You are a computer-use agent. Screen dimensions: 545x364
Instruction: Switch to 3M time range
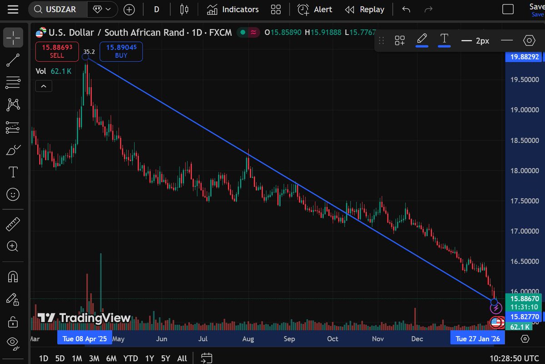click(94, 358)
